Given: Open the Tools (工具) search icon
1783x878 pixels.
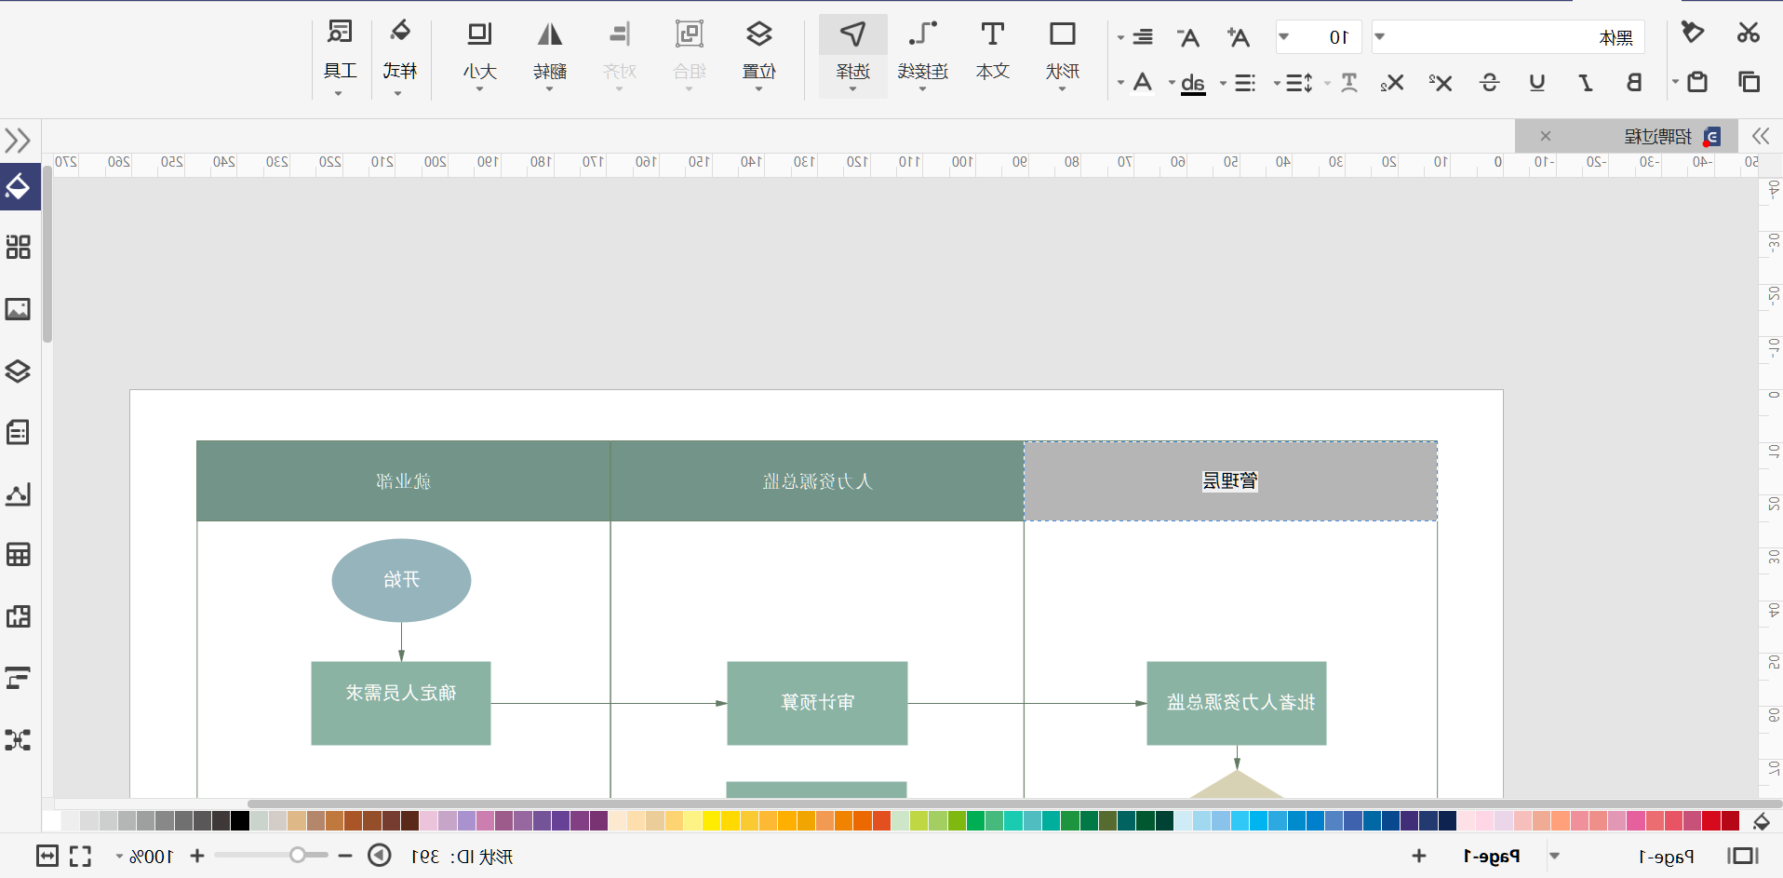Looking at the screenshot, I should pos(340,54).
